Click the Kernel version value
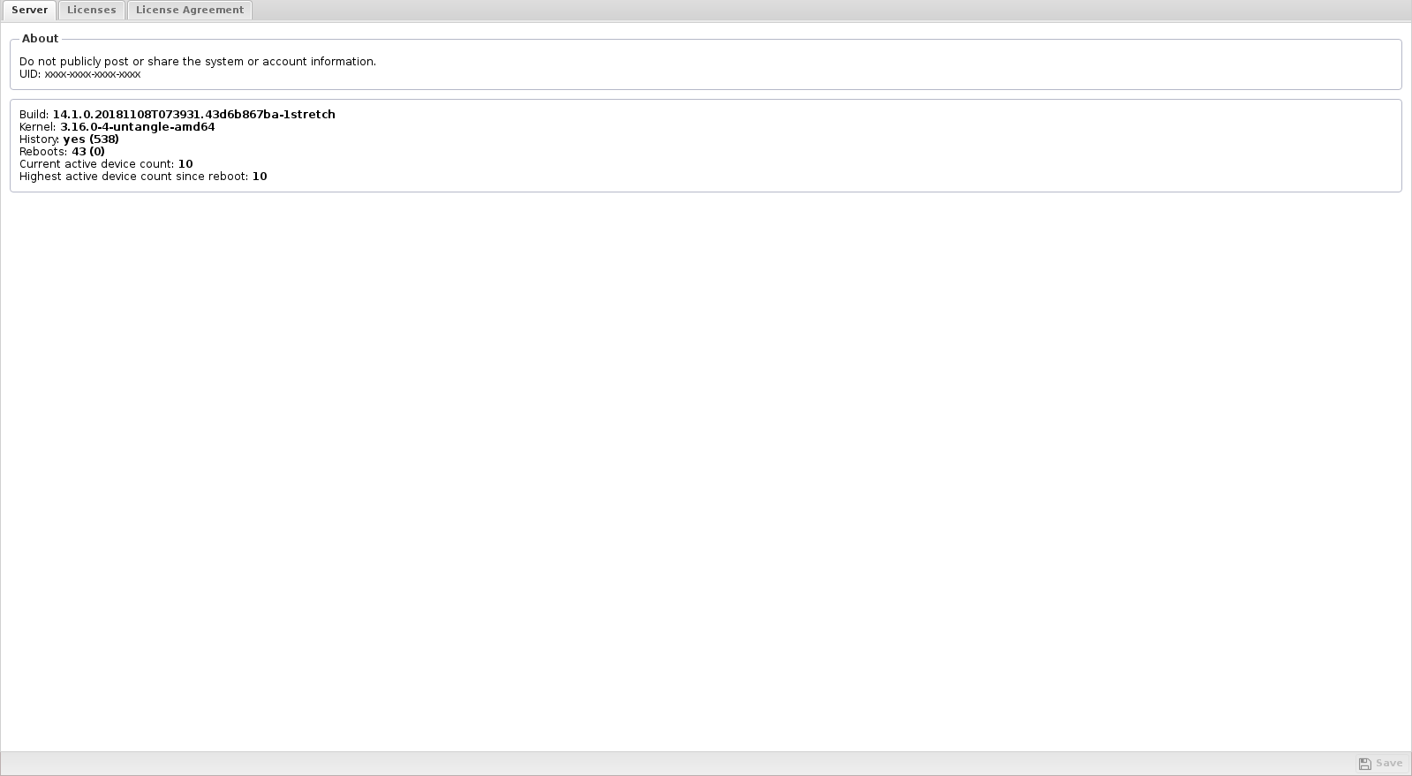The width and height of the screenshot is (1412, 776). (138, 127)
